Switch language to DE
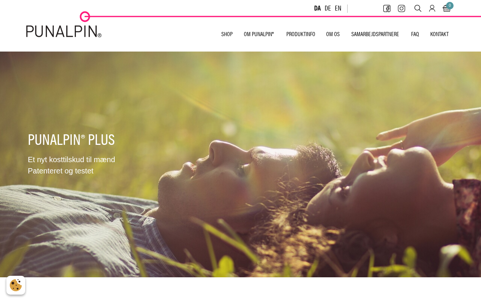Viewport: 481px width, 301px height. point(328,8)
